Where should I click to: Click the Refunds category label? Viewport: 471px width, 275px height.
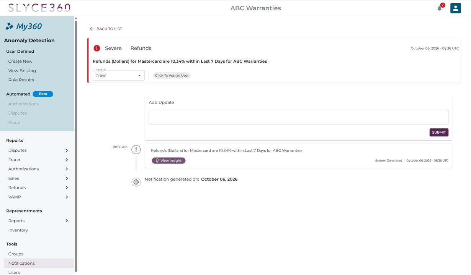click(141, 48)
